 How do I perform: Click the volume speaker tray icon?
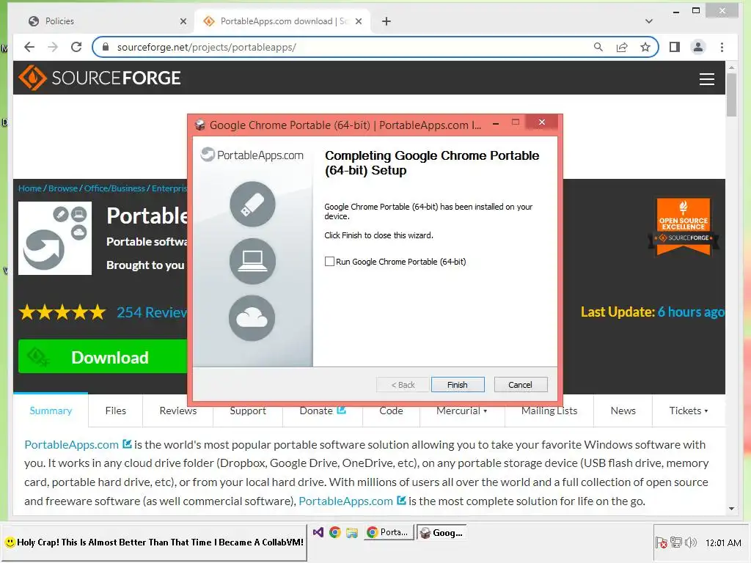click(x=691, y=542)
